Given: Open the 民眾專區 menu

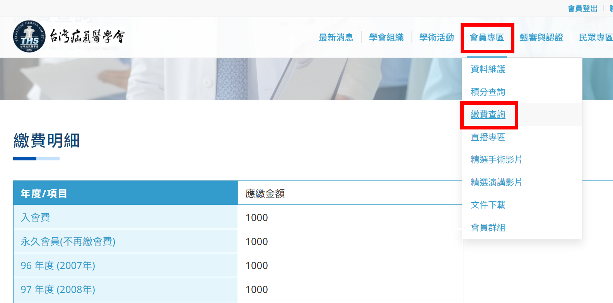Looking at the screenshot, I should point(595,37).
